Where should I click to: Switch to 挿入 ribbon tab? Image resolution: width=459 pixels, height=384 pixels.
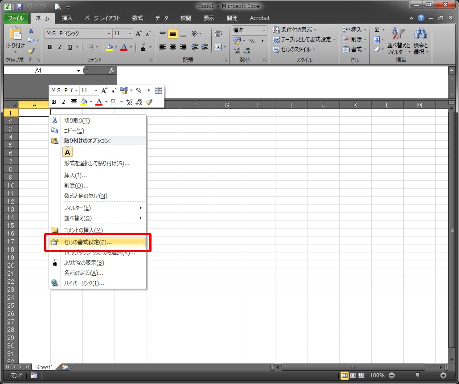(67, 18)
